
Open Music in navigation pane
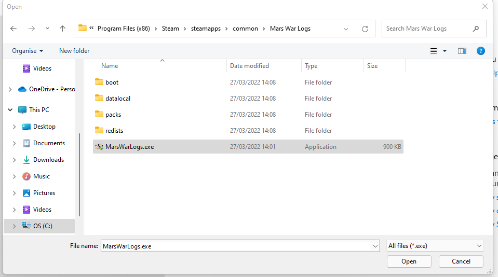coord(36,176)
